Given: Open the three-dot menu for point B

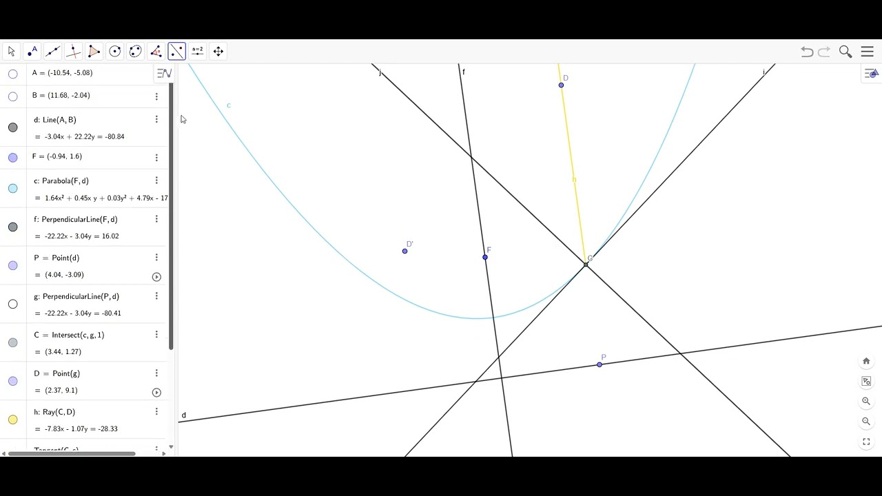Looking at the screenshot, I should (x=156, y=96).
